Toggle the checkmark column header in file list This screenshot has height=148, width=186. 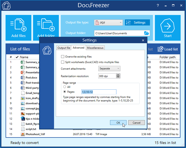coord(17,57)
